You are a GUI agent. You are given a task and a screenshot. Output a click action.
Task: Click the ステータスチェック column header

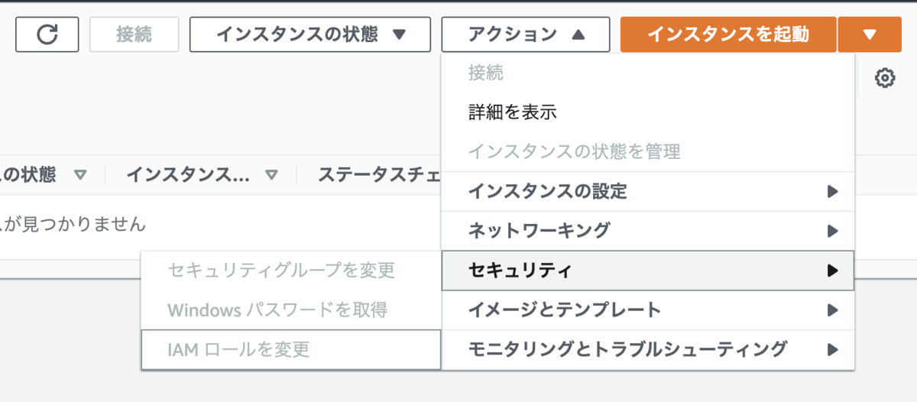pos(379,175)
